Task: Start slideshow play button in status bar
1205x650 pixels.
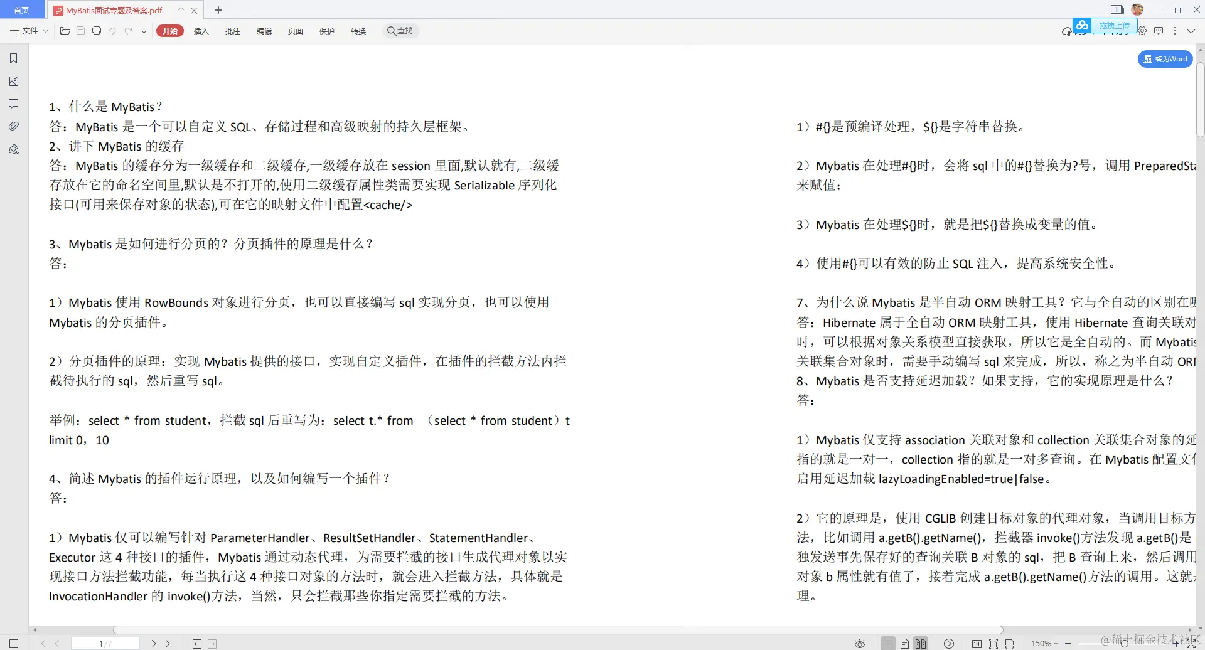Action: (x=949, y=644)
